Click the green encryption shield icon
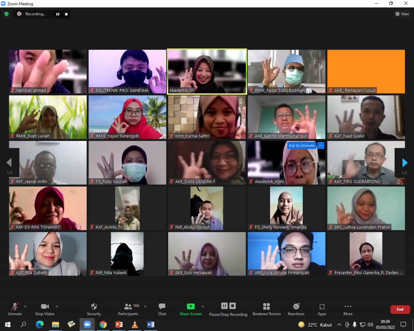The width and height of the screenshot is (414, 331). pos(6,14)
